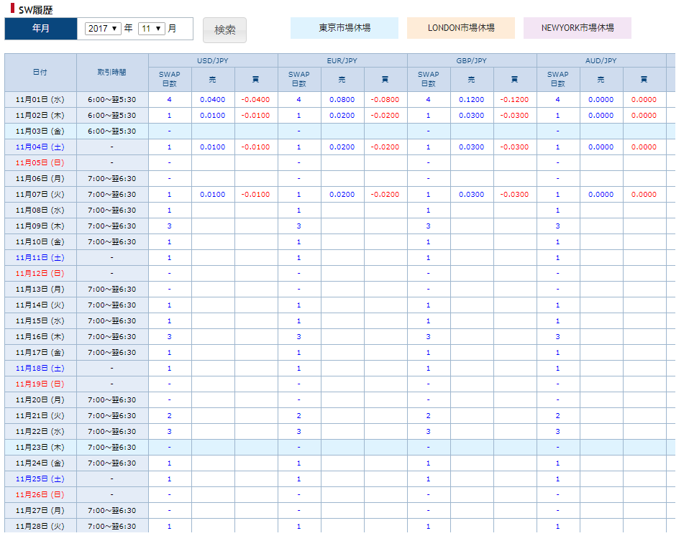Click GBP/JPY sell value 0.1200
The width and height of the screenshot is (689, 541).
(472, 100)
